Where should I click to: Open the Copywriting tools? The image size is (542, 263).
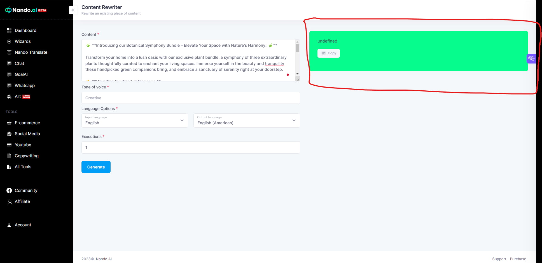click(27, 156)
